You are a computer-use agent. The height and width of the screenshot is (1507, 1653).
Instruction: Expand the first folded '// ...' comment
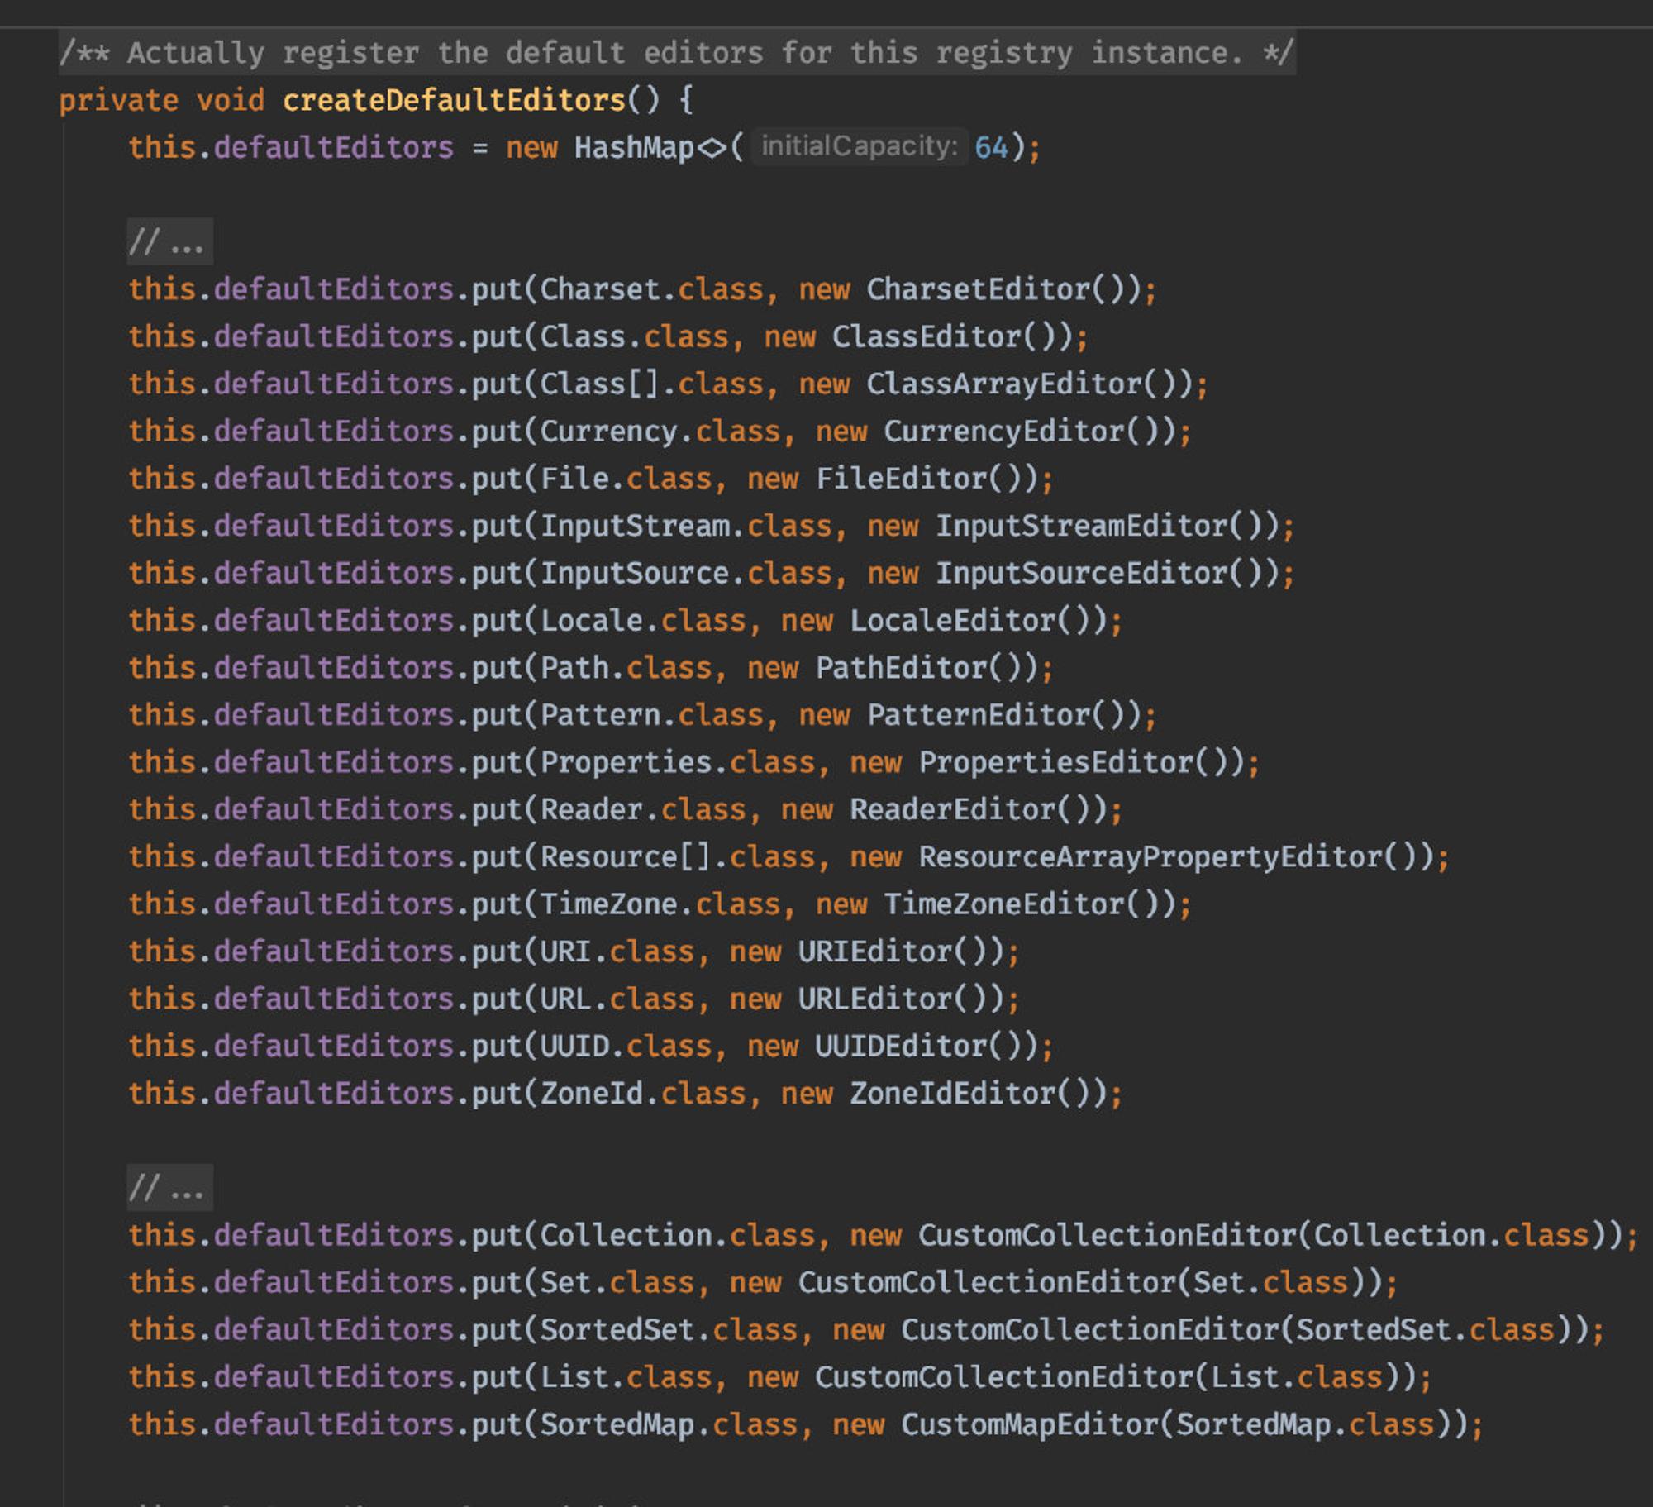[169, 242]
